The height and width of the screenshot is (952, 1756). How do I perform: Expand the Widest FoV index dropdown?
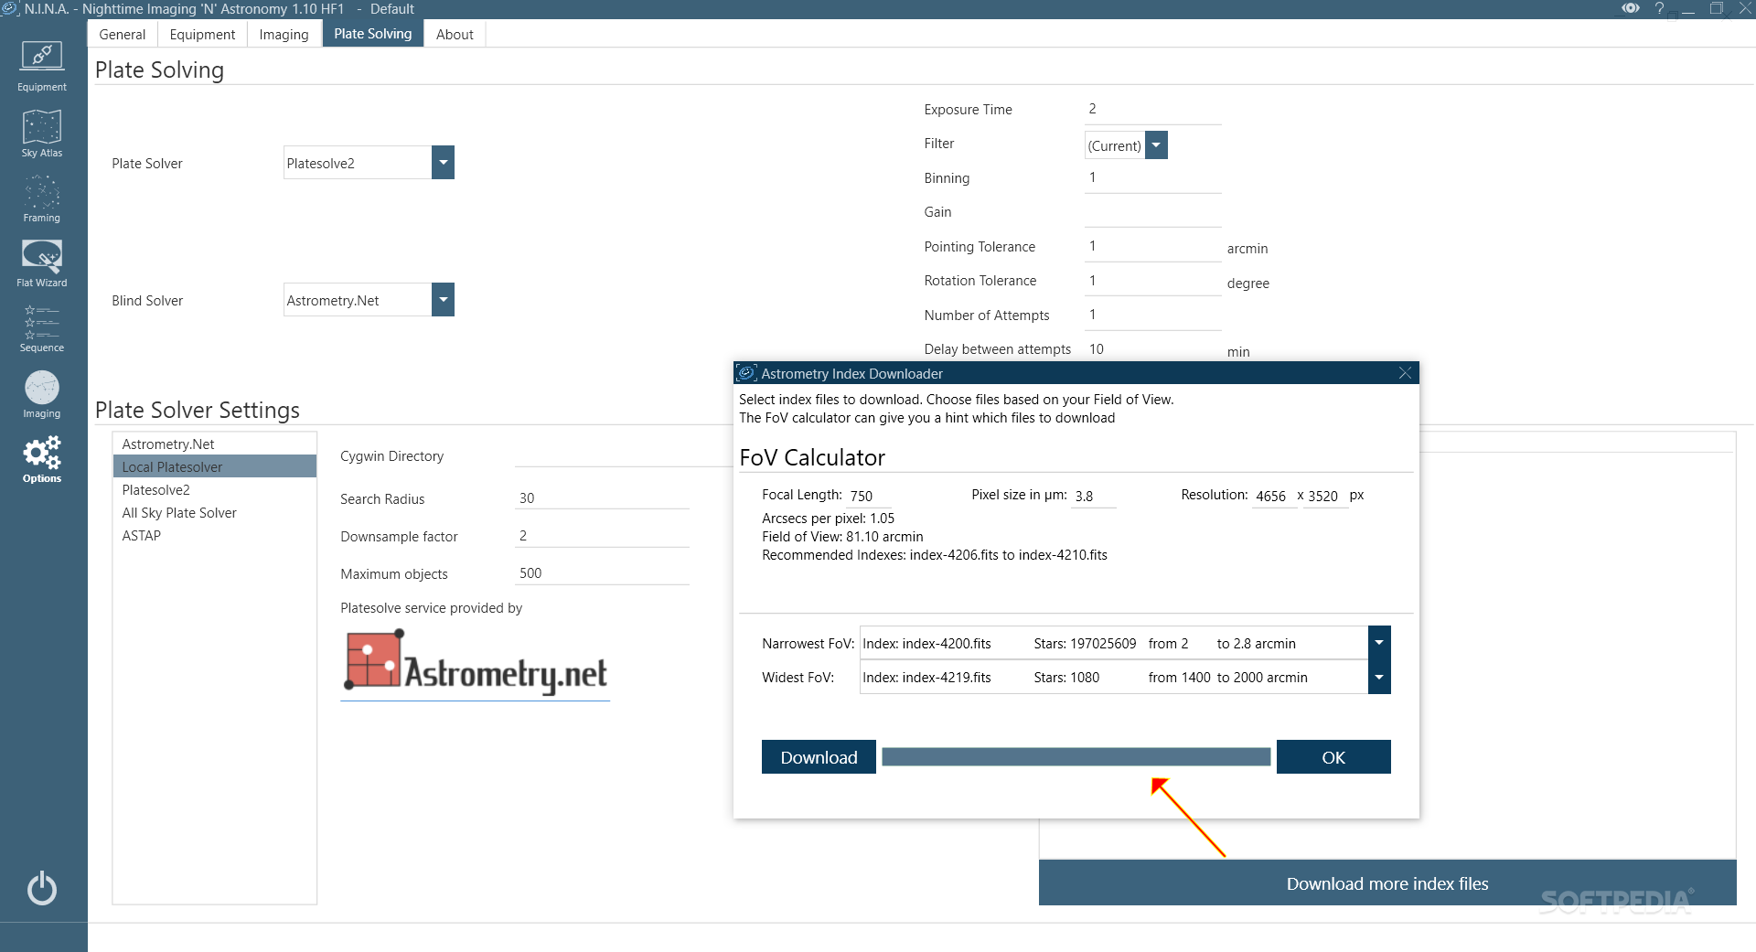coord(1379,678)
